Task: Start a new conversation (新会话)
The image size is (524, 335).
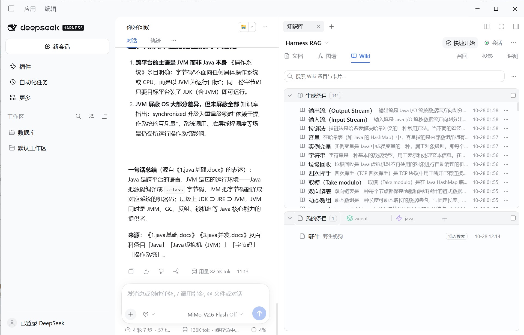Action: point(57,47)
